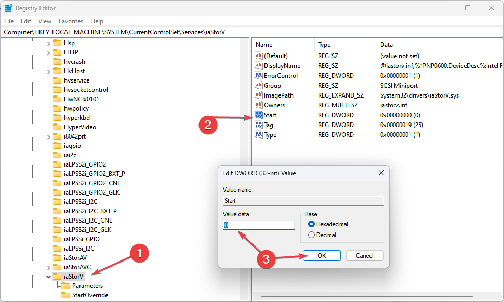Click the HvHost folder icon
The image size is (504, 302).
(x=57, y=71)
